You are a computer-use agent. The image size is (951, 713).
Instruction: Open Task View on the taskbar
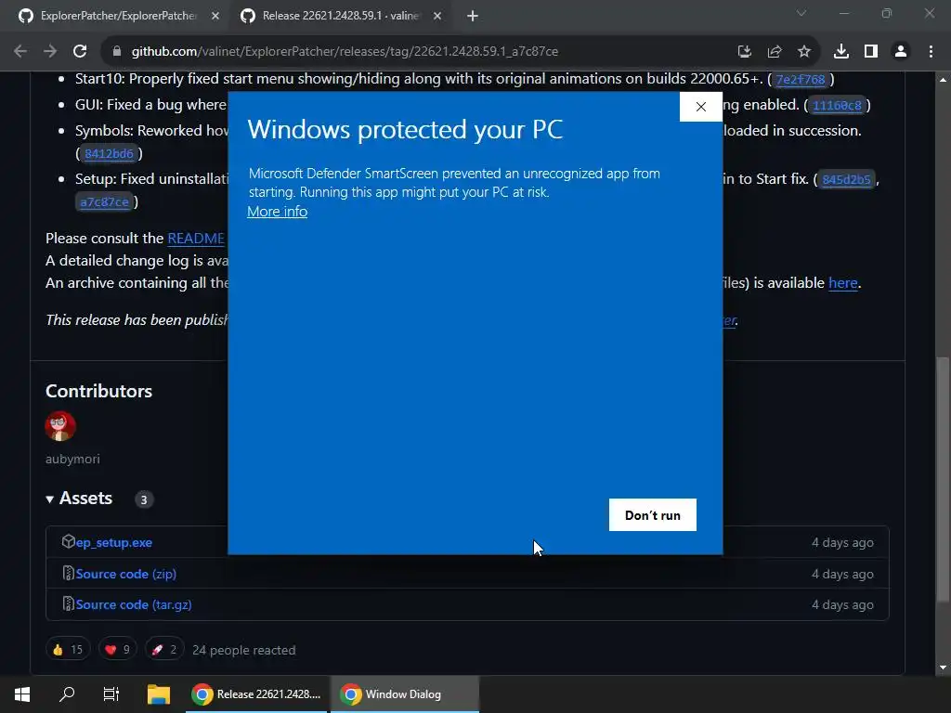click(111, 694)
